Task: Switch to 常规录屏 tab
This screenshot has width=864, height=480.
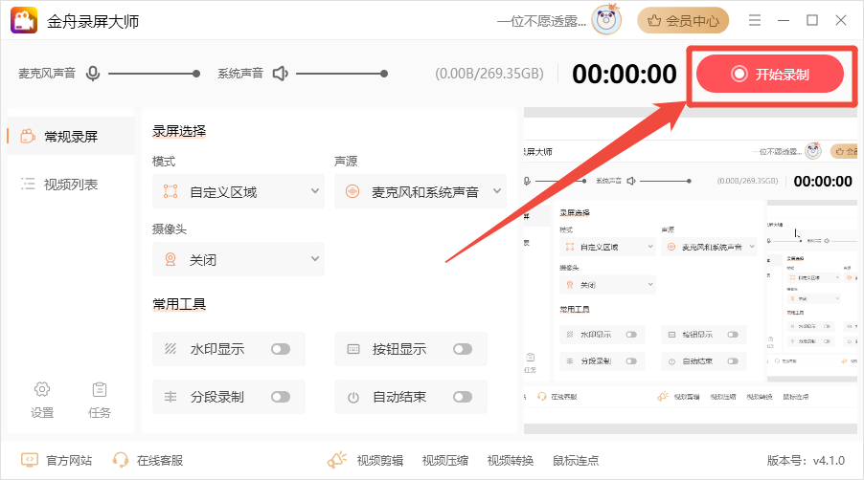Action: 71,136
